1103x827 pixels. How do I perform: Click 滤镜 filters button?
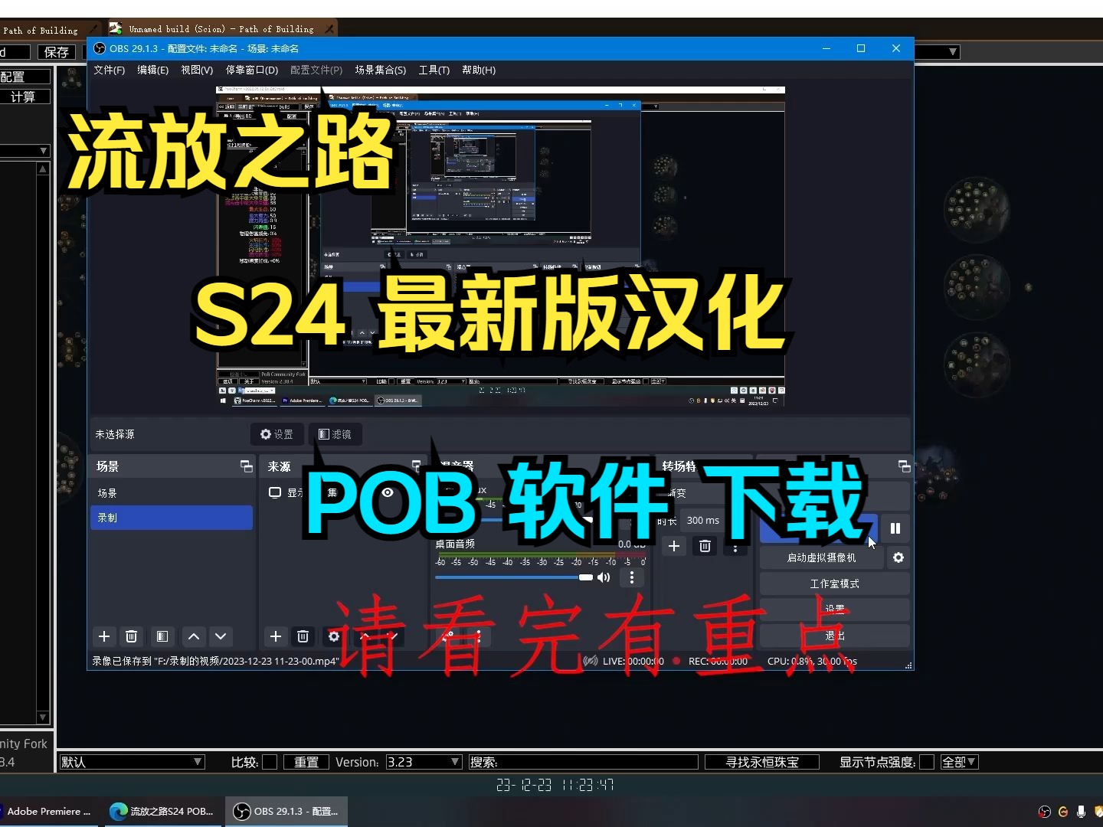click(x=335, y=434)
